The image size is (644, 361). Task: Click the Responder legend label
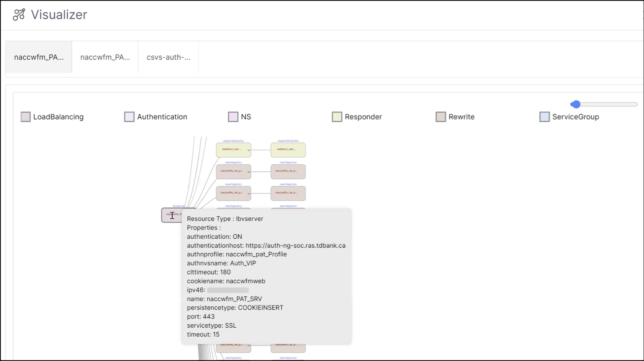363,117
